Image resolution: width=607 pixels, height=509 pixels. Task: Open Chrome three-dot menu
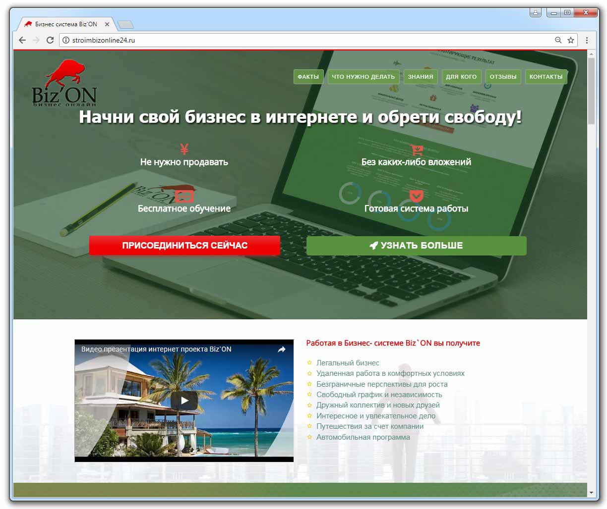[587, 40]
